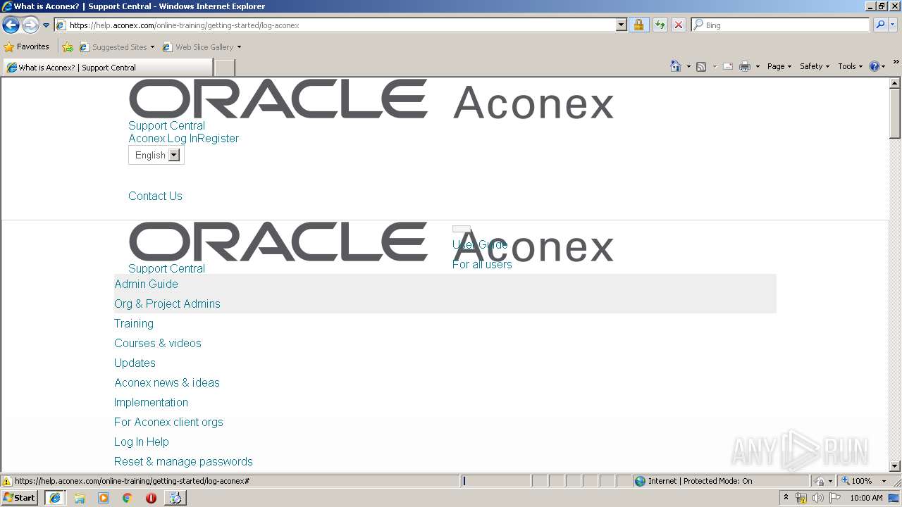Follow the Register link
Viewport: 902px width, 507px height.
point(218,138)
